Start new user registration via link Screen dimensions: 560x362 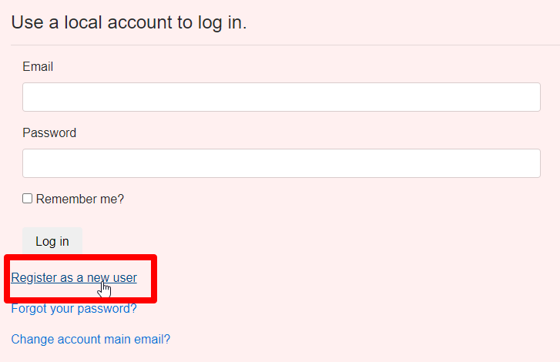point(74,277)
